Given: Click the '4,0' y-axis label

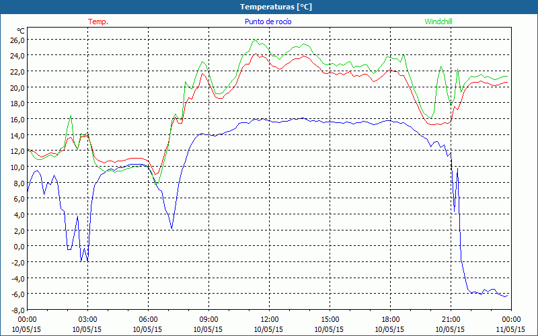Looking at the screenshot, I should coord(20,214).
